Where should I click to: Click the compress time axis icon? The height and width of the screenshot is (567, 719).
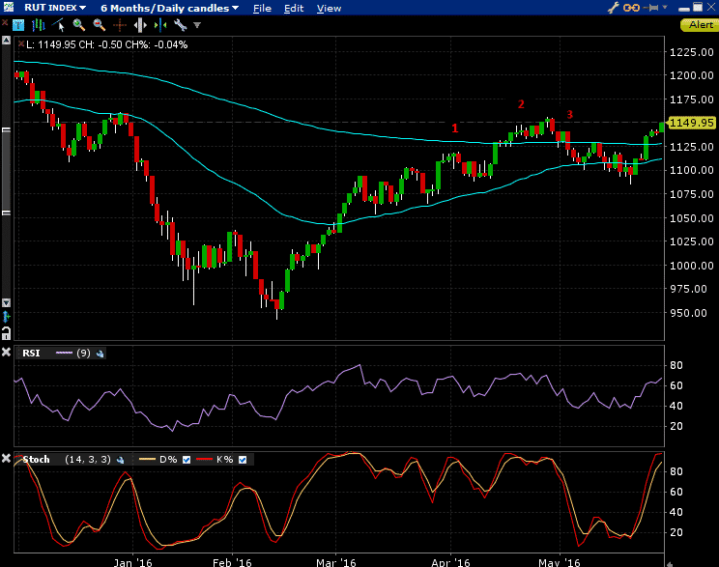160,25
